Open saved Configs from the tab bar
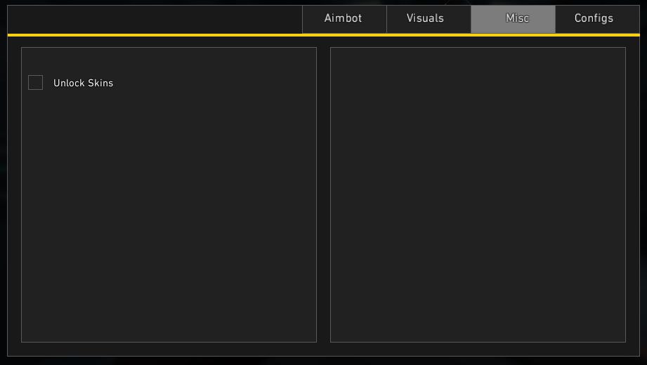647x365 pixels. (x=594, y=18)
